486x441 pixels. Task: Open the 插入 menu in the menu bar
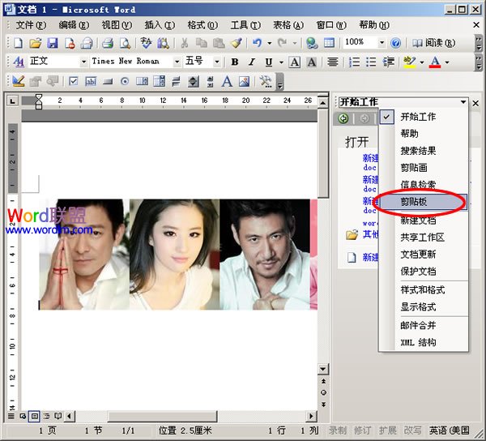pos(159,25)
